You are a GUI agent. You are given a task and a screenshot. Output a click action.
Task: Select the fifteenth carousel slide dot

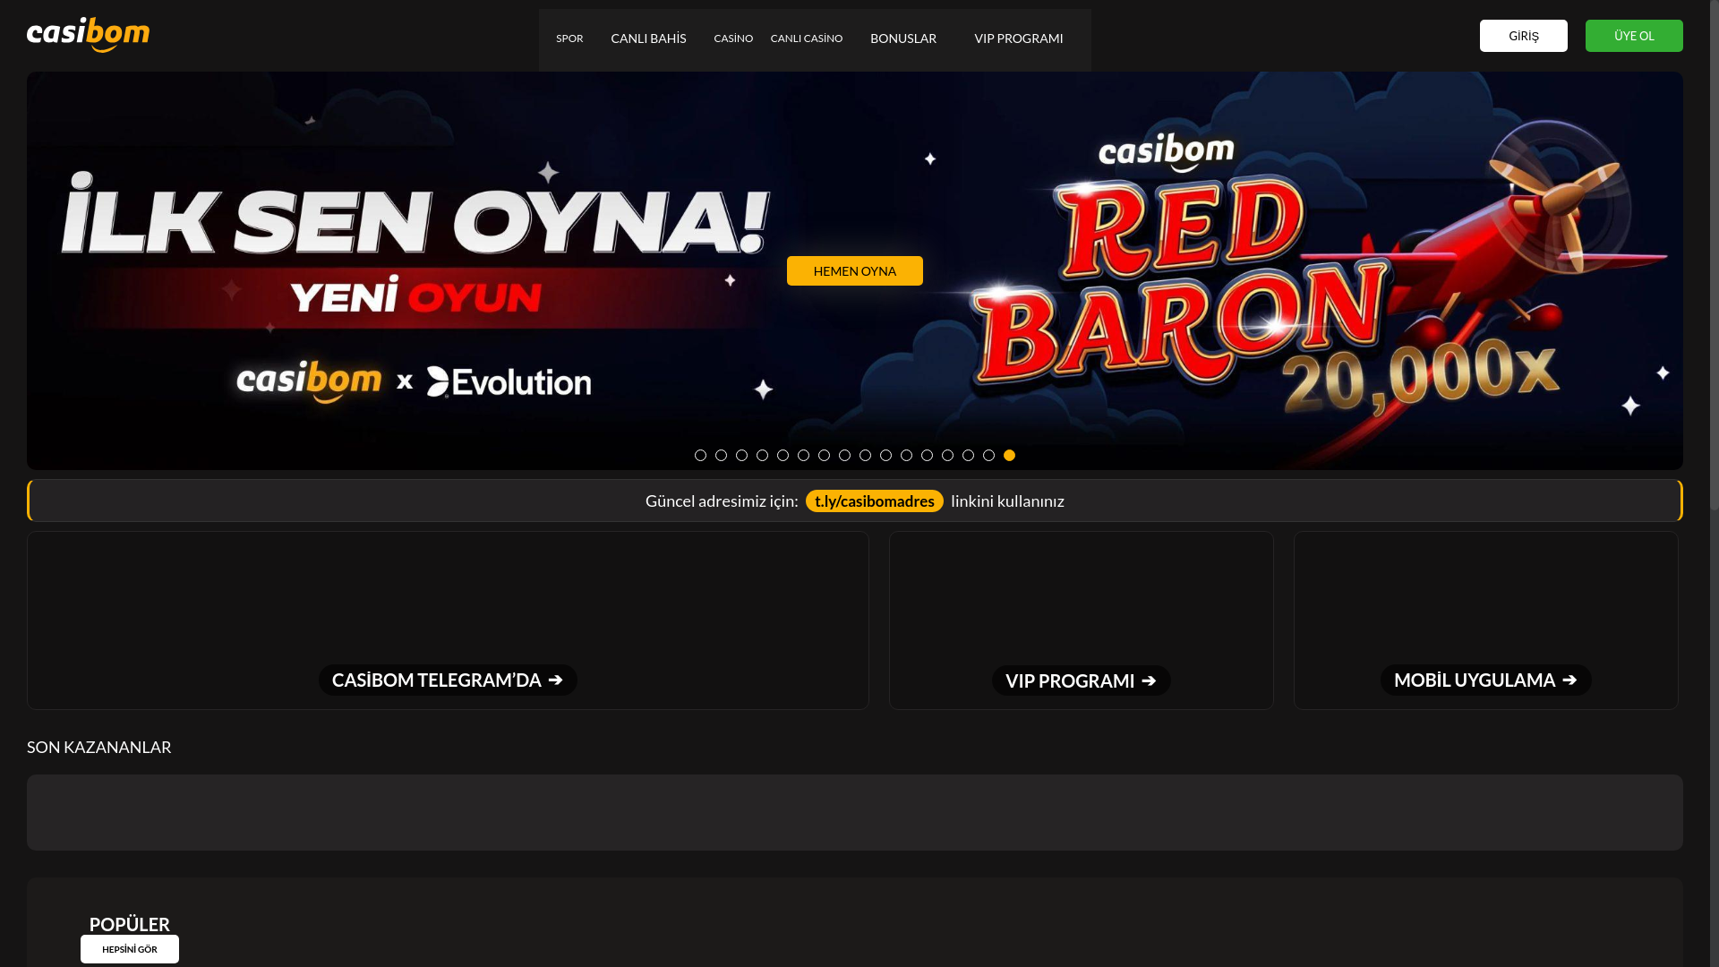(x=988, y=455)
